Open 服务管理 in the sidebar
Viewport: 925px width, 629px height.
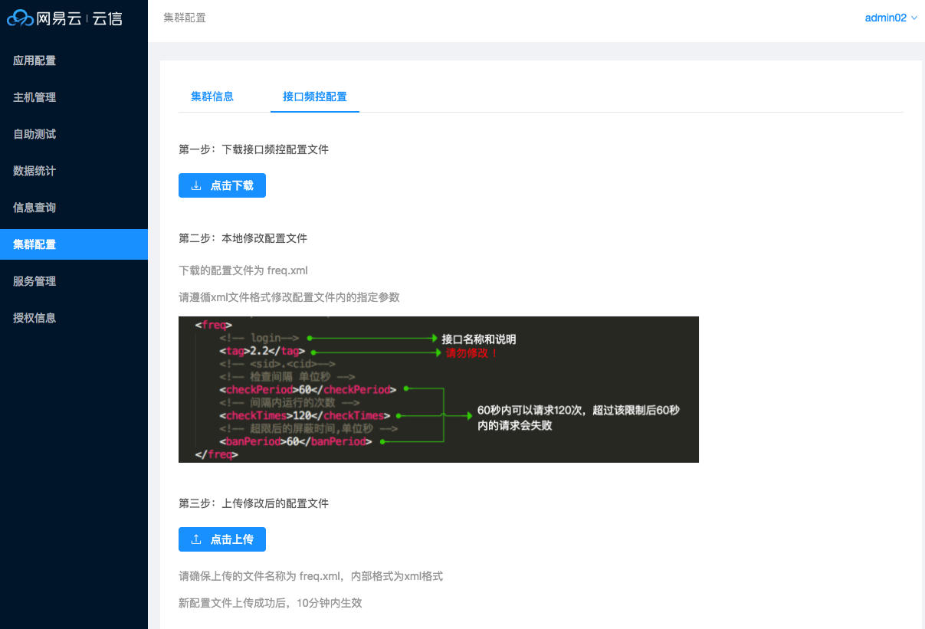(x=34, y=281)
